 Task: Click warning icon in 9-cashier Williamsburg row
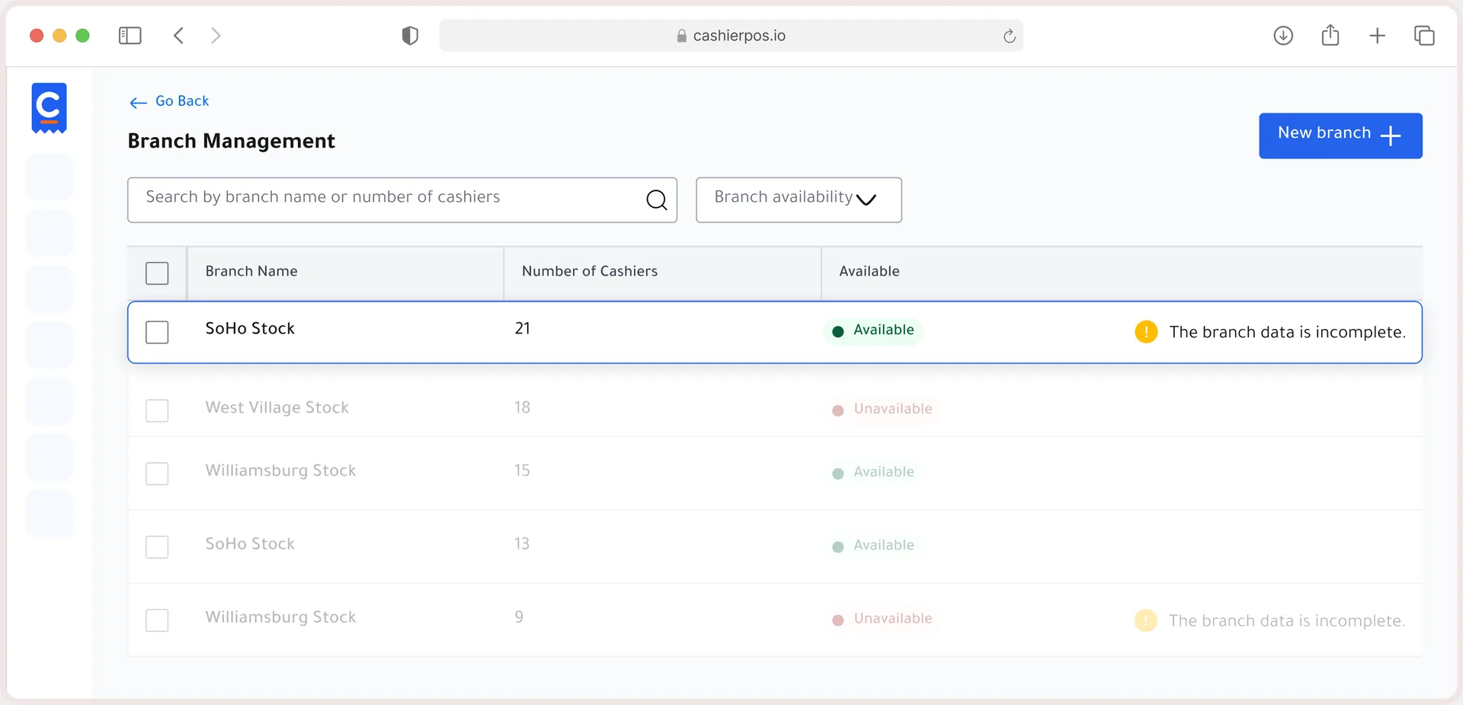coord(1146,620)
